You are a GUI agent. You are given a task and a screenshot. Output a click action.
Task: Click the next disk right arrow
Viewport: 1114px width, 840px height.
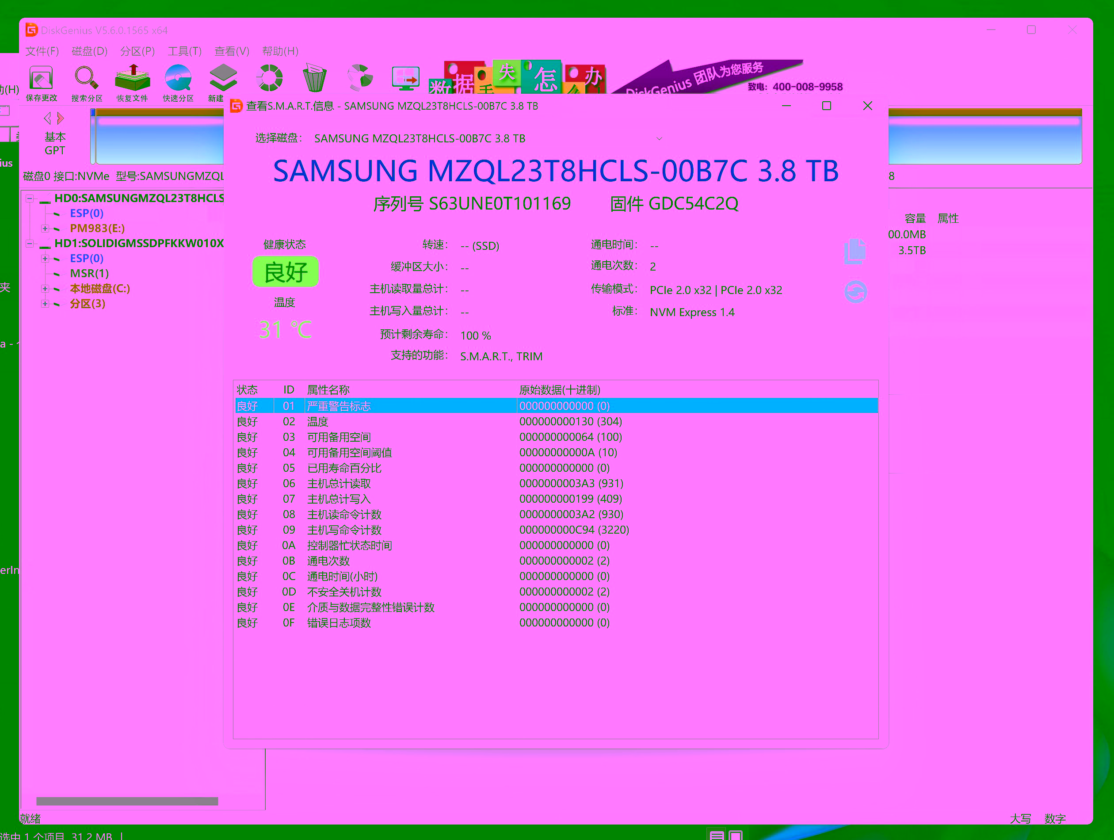pyautogui.click(x=61, y=118)
